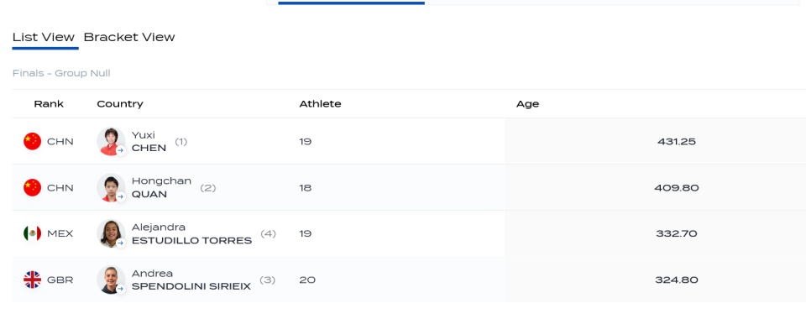Click Andrea Spendolini Sirieix's profile photo

point(111,280)
